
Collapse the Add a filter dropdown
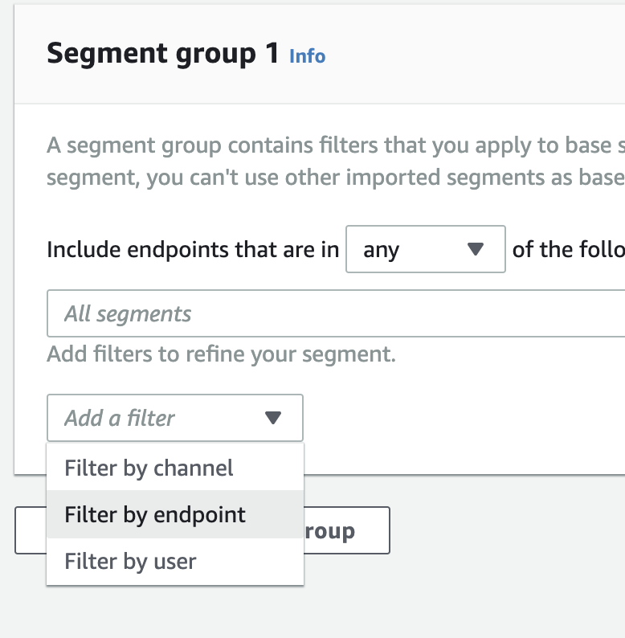tap(174, 418)
